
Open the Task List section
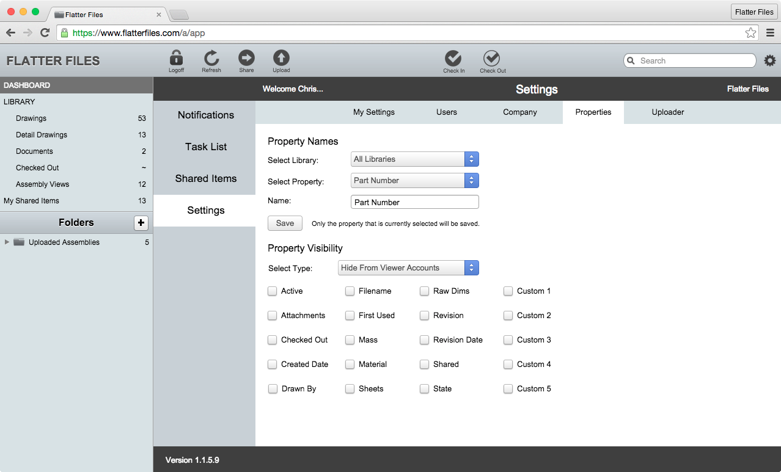pyautogui.click(x=205, y=147)
